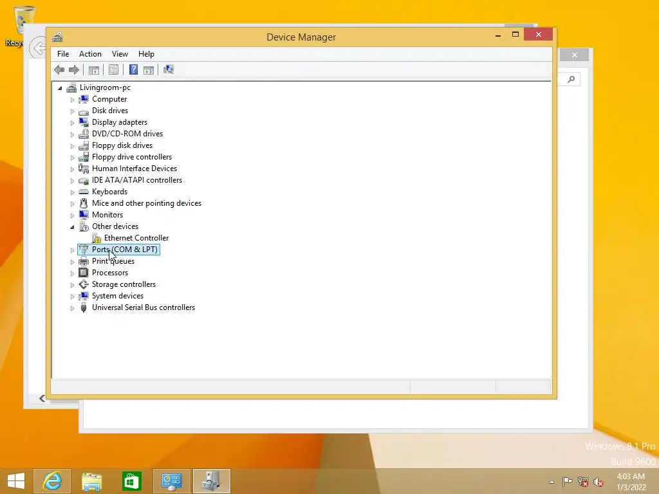This screenshot has width=659, height=494.
Task: Click the Floppy disk drives icon
Action: coord(84,145)
